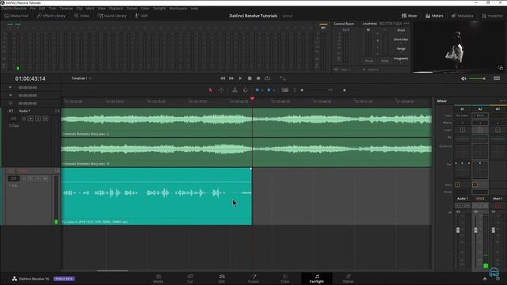Open the A2 Pan control in mixer
Image resolution: width=507 pixels, height=285 pixels.
[x=480, y=170]
